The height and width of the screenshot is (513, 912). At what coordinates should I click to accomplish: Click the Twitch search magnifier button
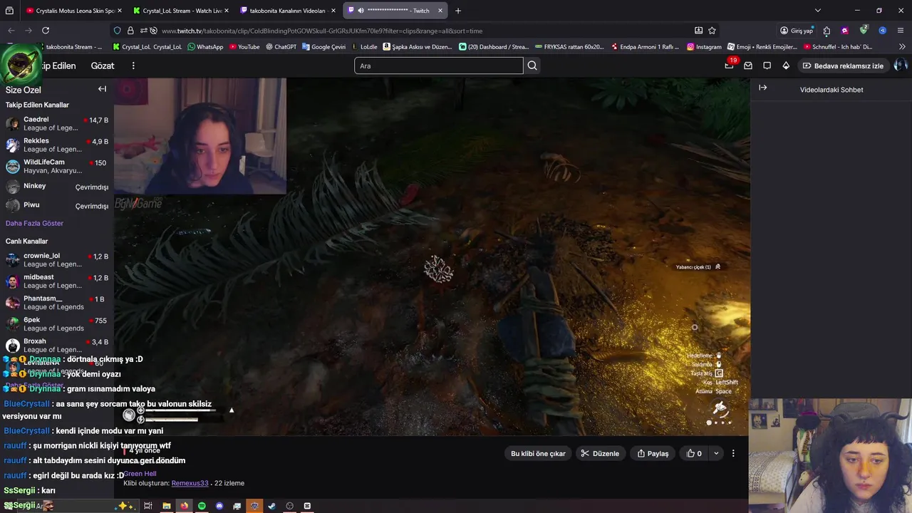532,66
